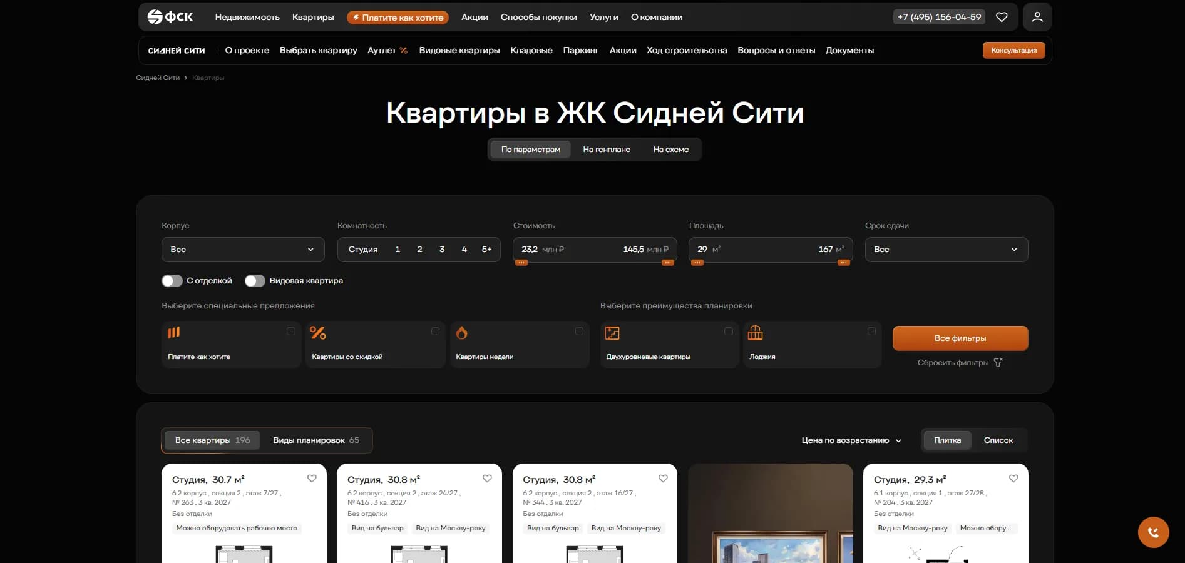Select 2 rooms in Комнатность filter
Viewport: 1185px width, 563px height.
click(x=419, y=250)
